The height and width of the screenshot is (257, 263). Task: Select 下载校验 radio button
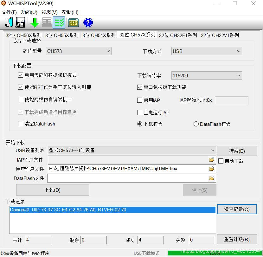(x=139, y=124)
